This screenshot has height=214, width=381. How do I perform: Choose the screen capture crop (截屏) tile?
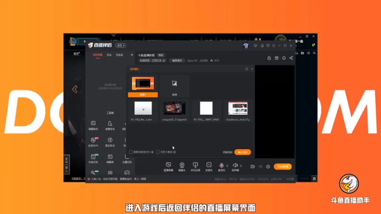174,86
